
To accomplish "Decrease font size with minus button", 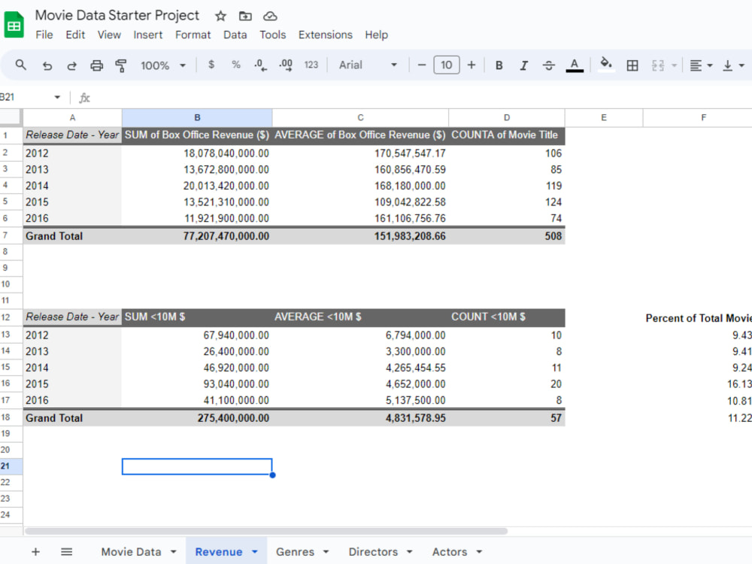I will (422, 65).
